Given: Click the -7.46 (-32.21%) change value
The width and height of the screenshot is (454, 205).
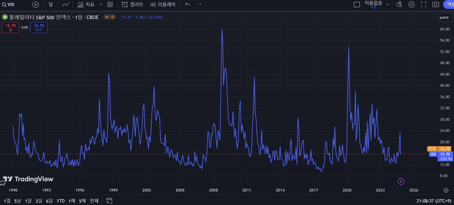Looking at the screenshot, I should [x=148, y=17].
